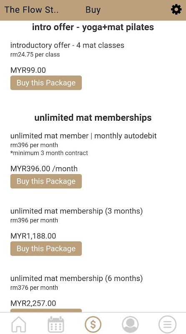Open the hamburger menu icon
Viewport: 186px width, 334px height.
[x=168, y=324]
